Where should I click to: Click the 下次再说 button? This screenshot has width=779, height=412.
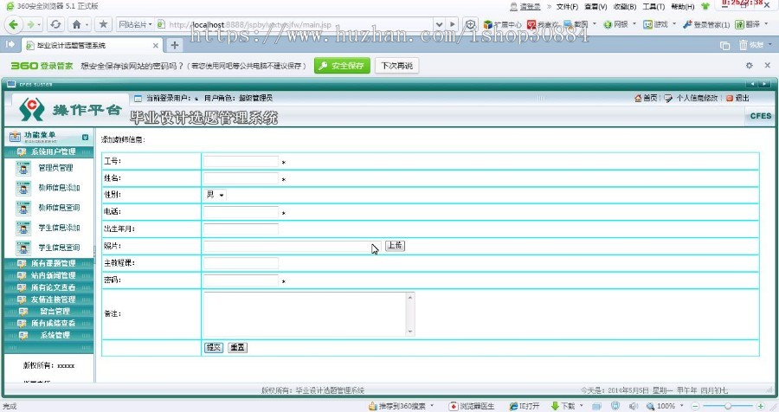[x=397, y=66]
